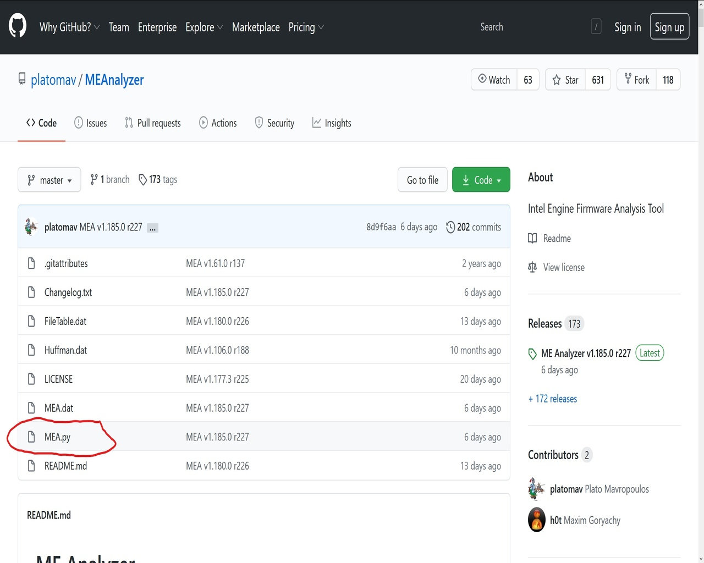Click the branch icon next to 1 branch

94,179
